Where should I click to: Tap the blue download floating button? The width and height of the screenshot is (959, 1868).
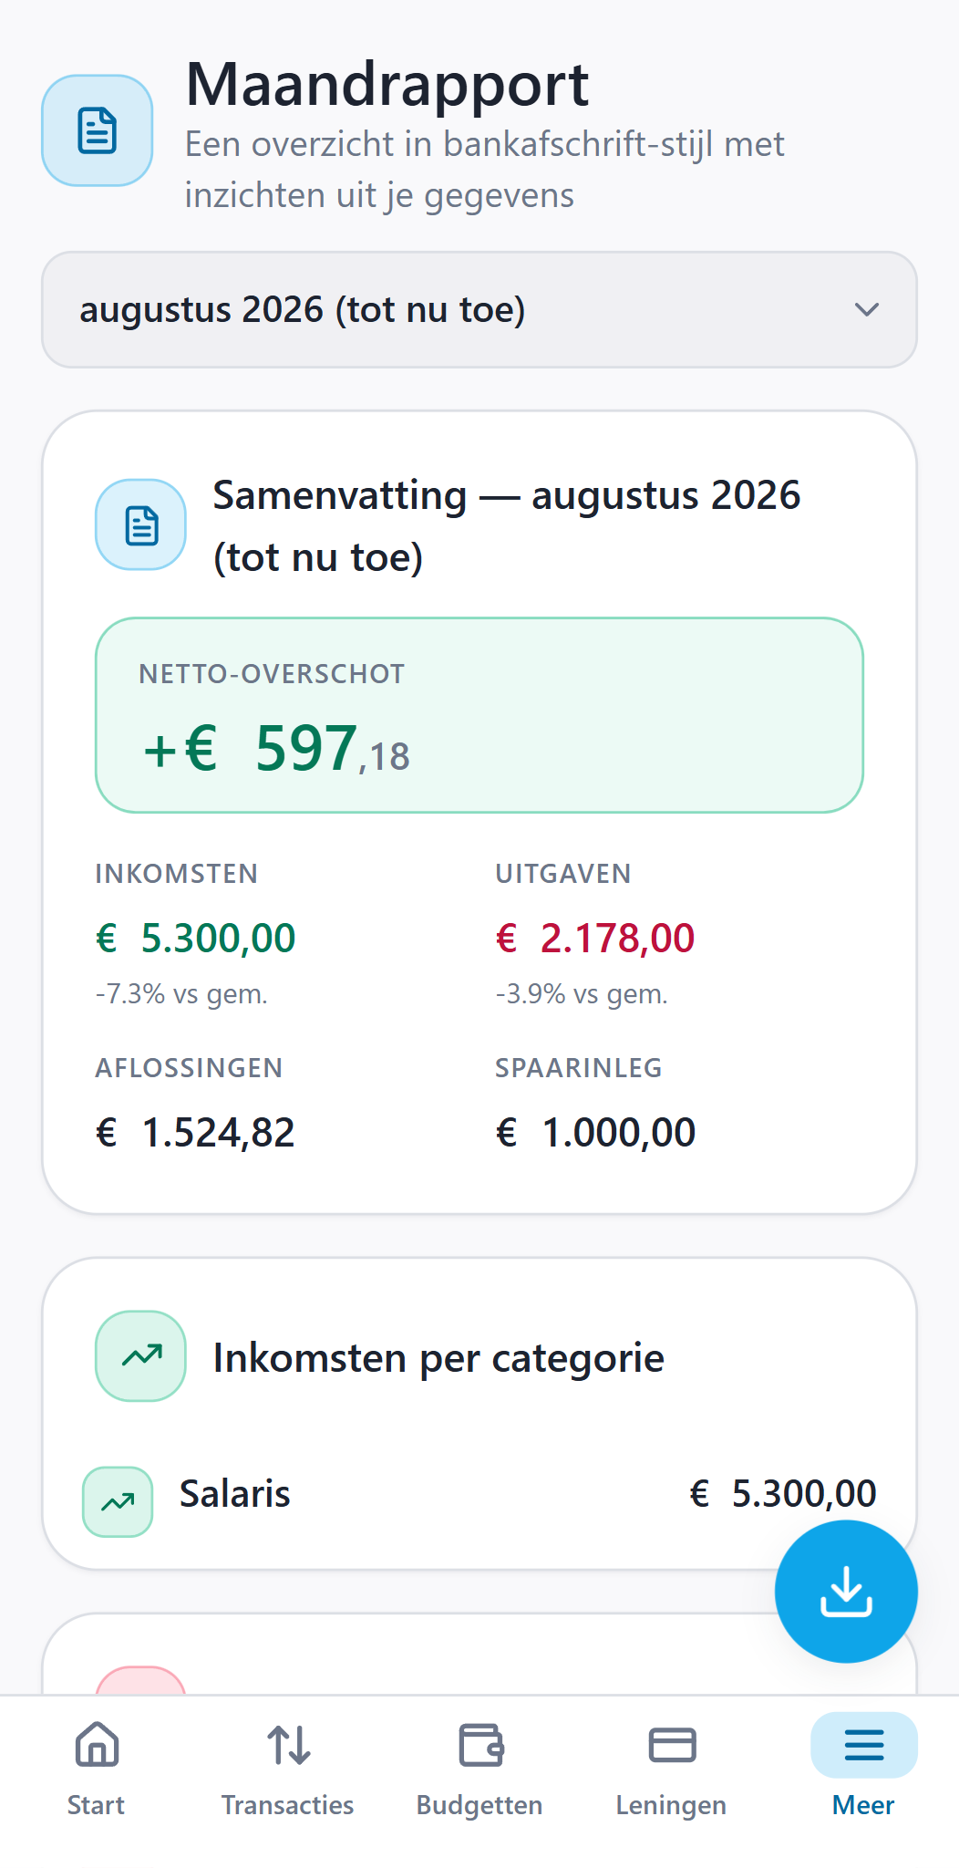(846, 1591)
